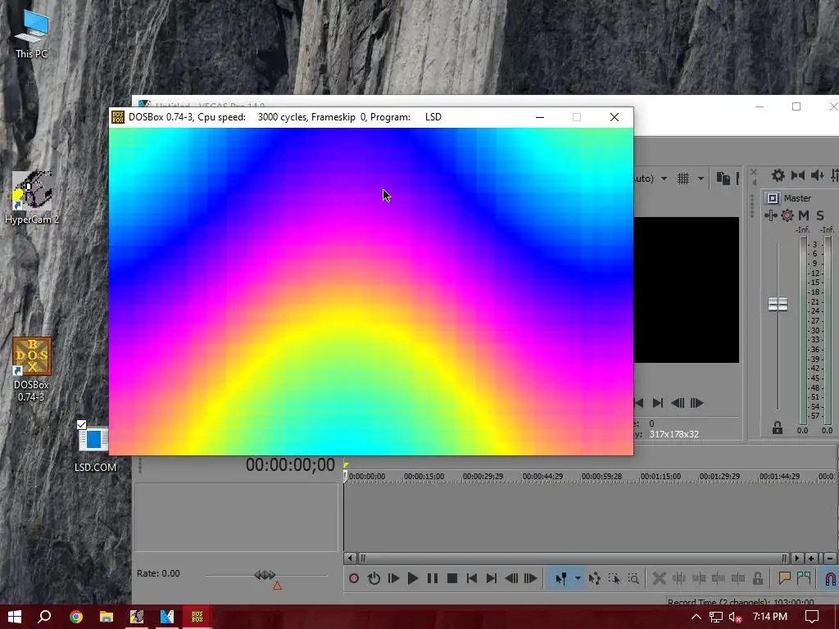Image resolution: width=839 pixels, height=629 pixels.
Task: Click timeline scrollbar right arrow
Action: 797,559
